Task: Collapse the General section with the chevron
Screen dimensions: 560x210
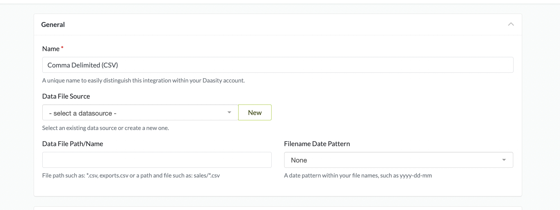Action: pos(511,24)
